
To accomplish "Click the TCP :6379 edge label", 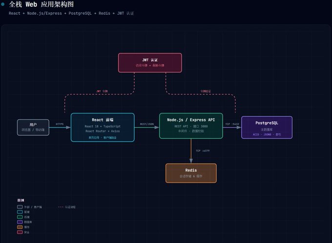I will (203, 150).
